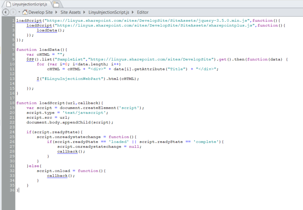Click the for loop keyword on line 10
The image size is (303, 210).
[41, 64]
